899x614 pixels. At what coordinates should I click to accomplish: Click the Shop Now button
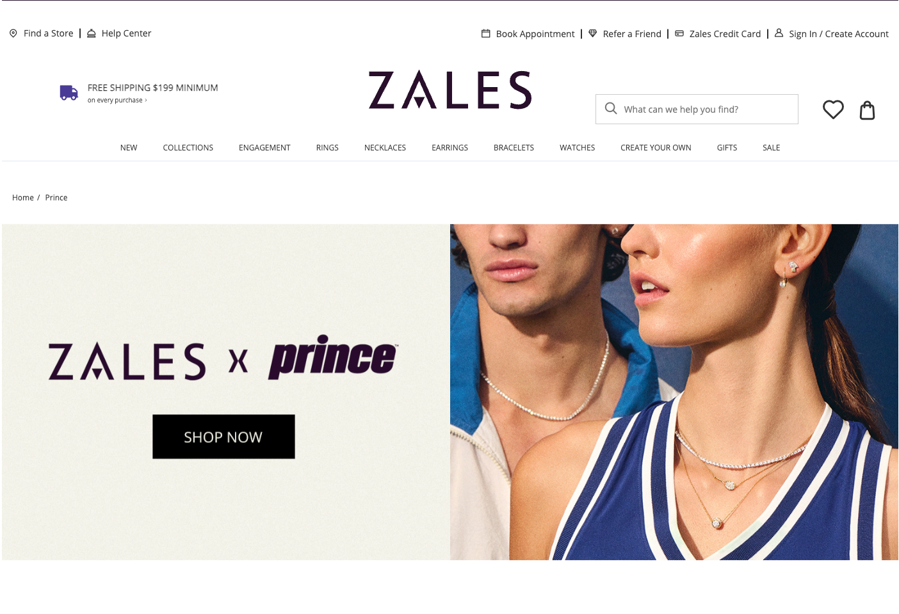point(223,437)
